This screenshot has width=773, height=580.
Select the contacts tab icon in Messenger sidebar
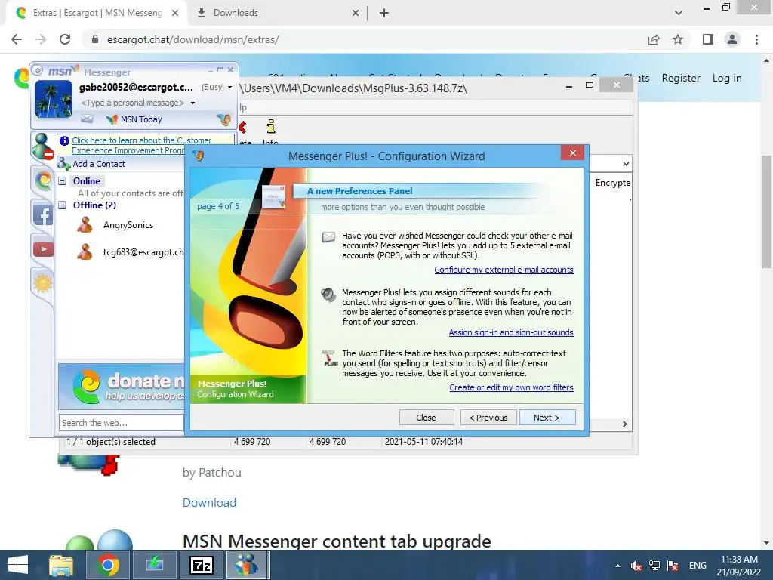tap(42, 146)
